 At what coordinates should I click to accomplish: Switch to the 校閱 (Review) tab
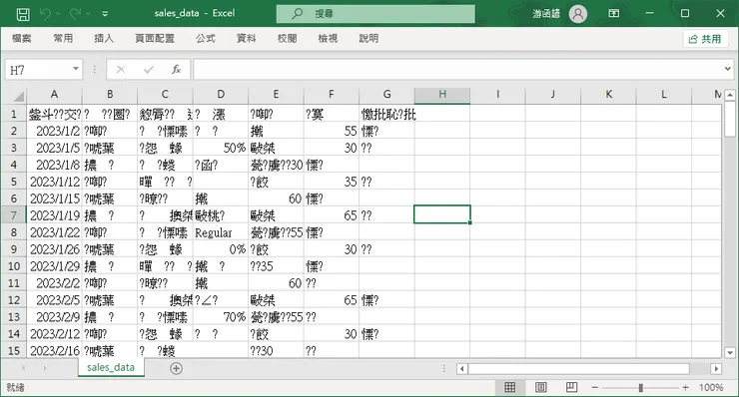click(287, 39)
